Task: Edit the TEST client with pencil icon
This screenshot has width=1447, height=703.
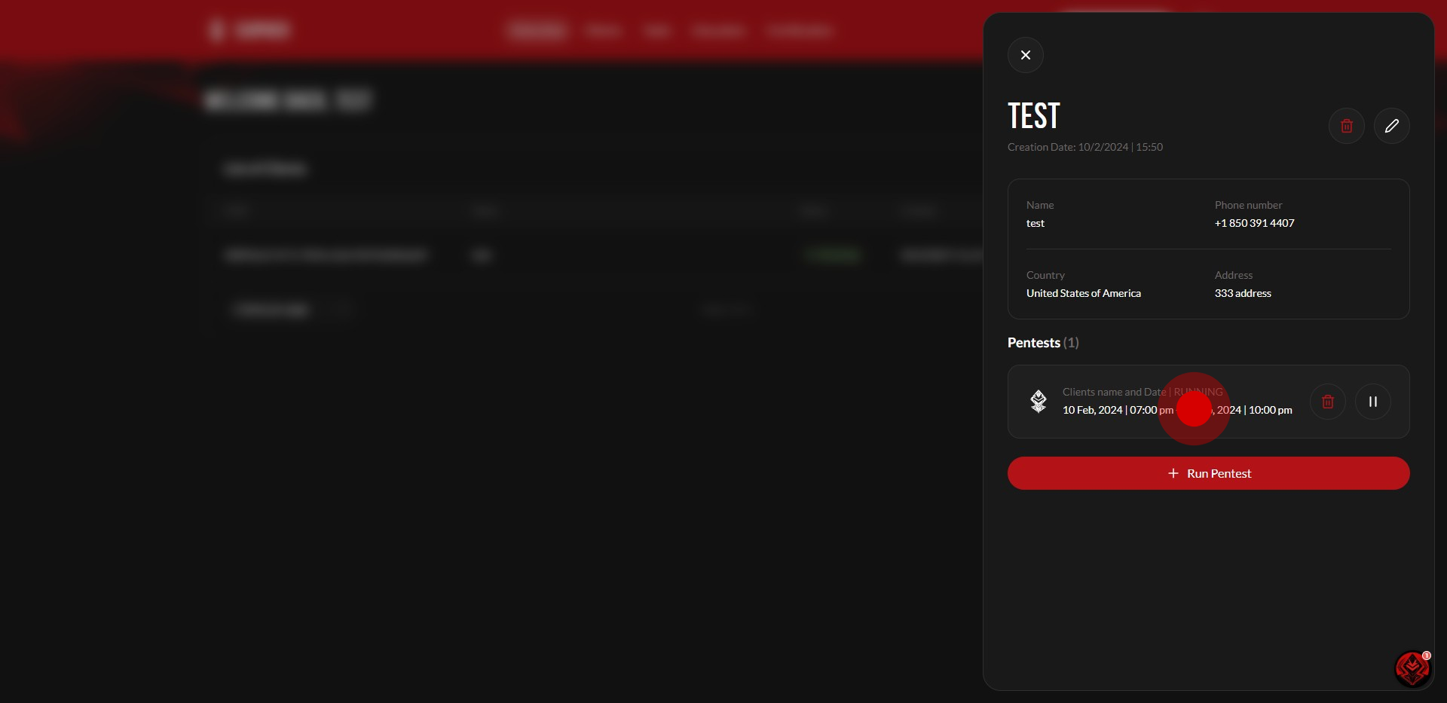Action: 1391,126
